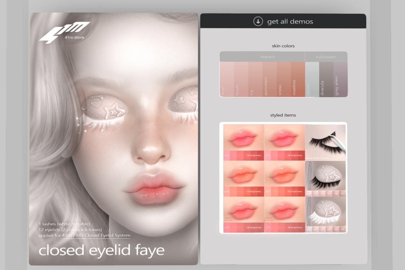Image resolution: width=405 pixels, height=270 pixels.
Task: Select the halloween header
Action: click(x=326, y=57)
